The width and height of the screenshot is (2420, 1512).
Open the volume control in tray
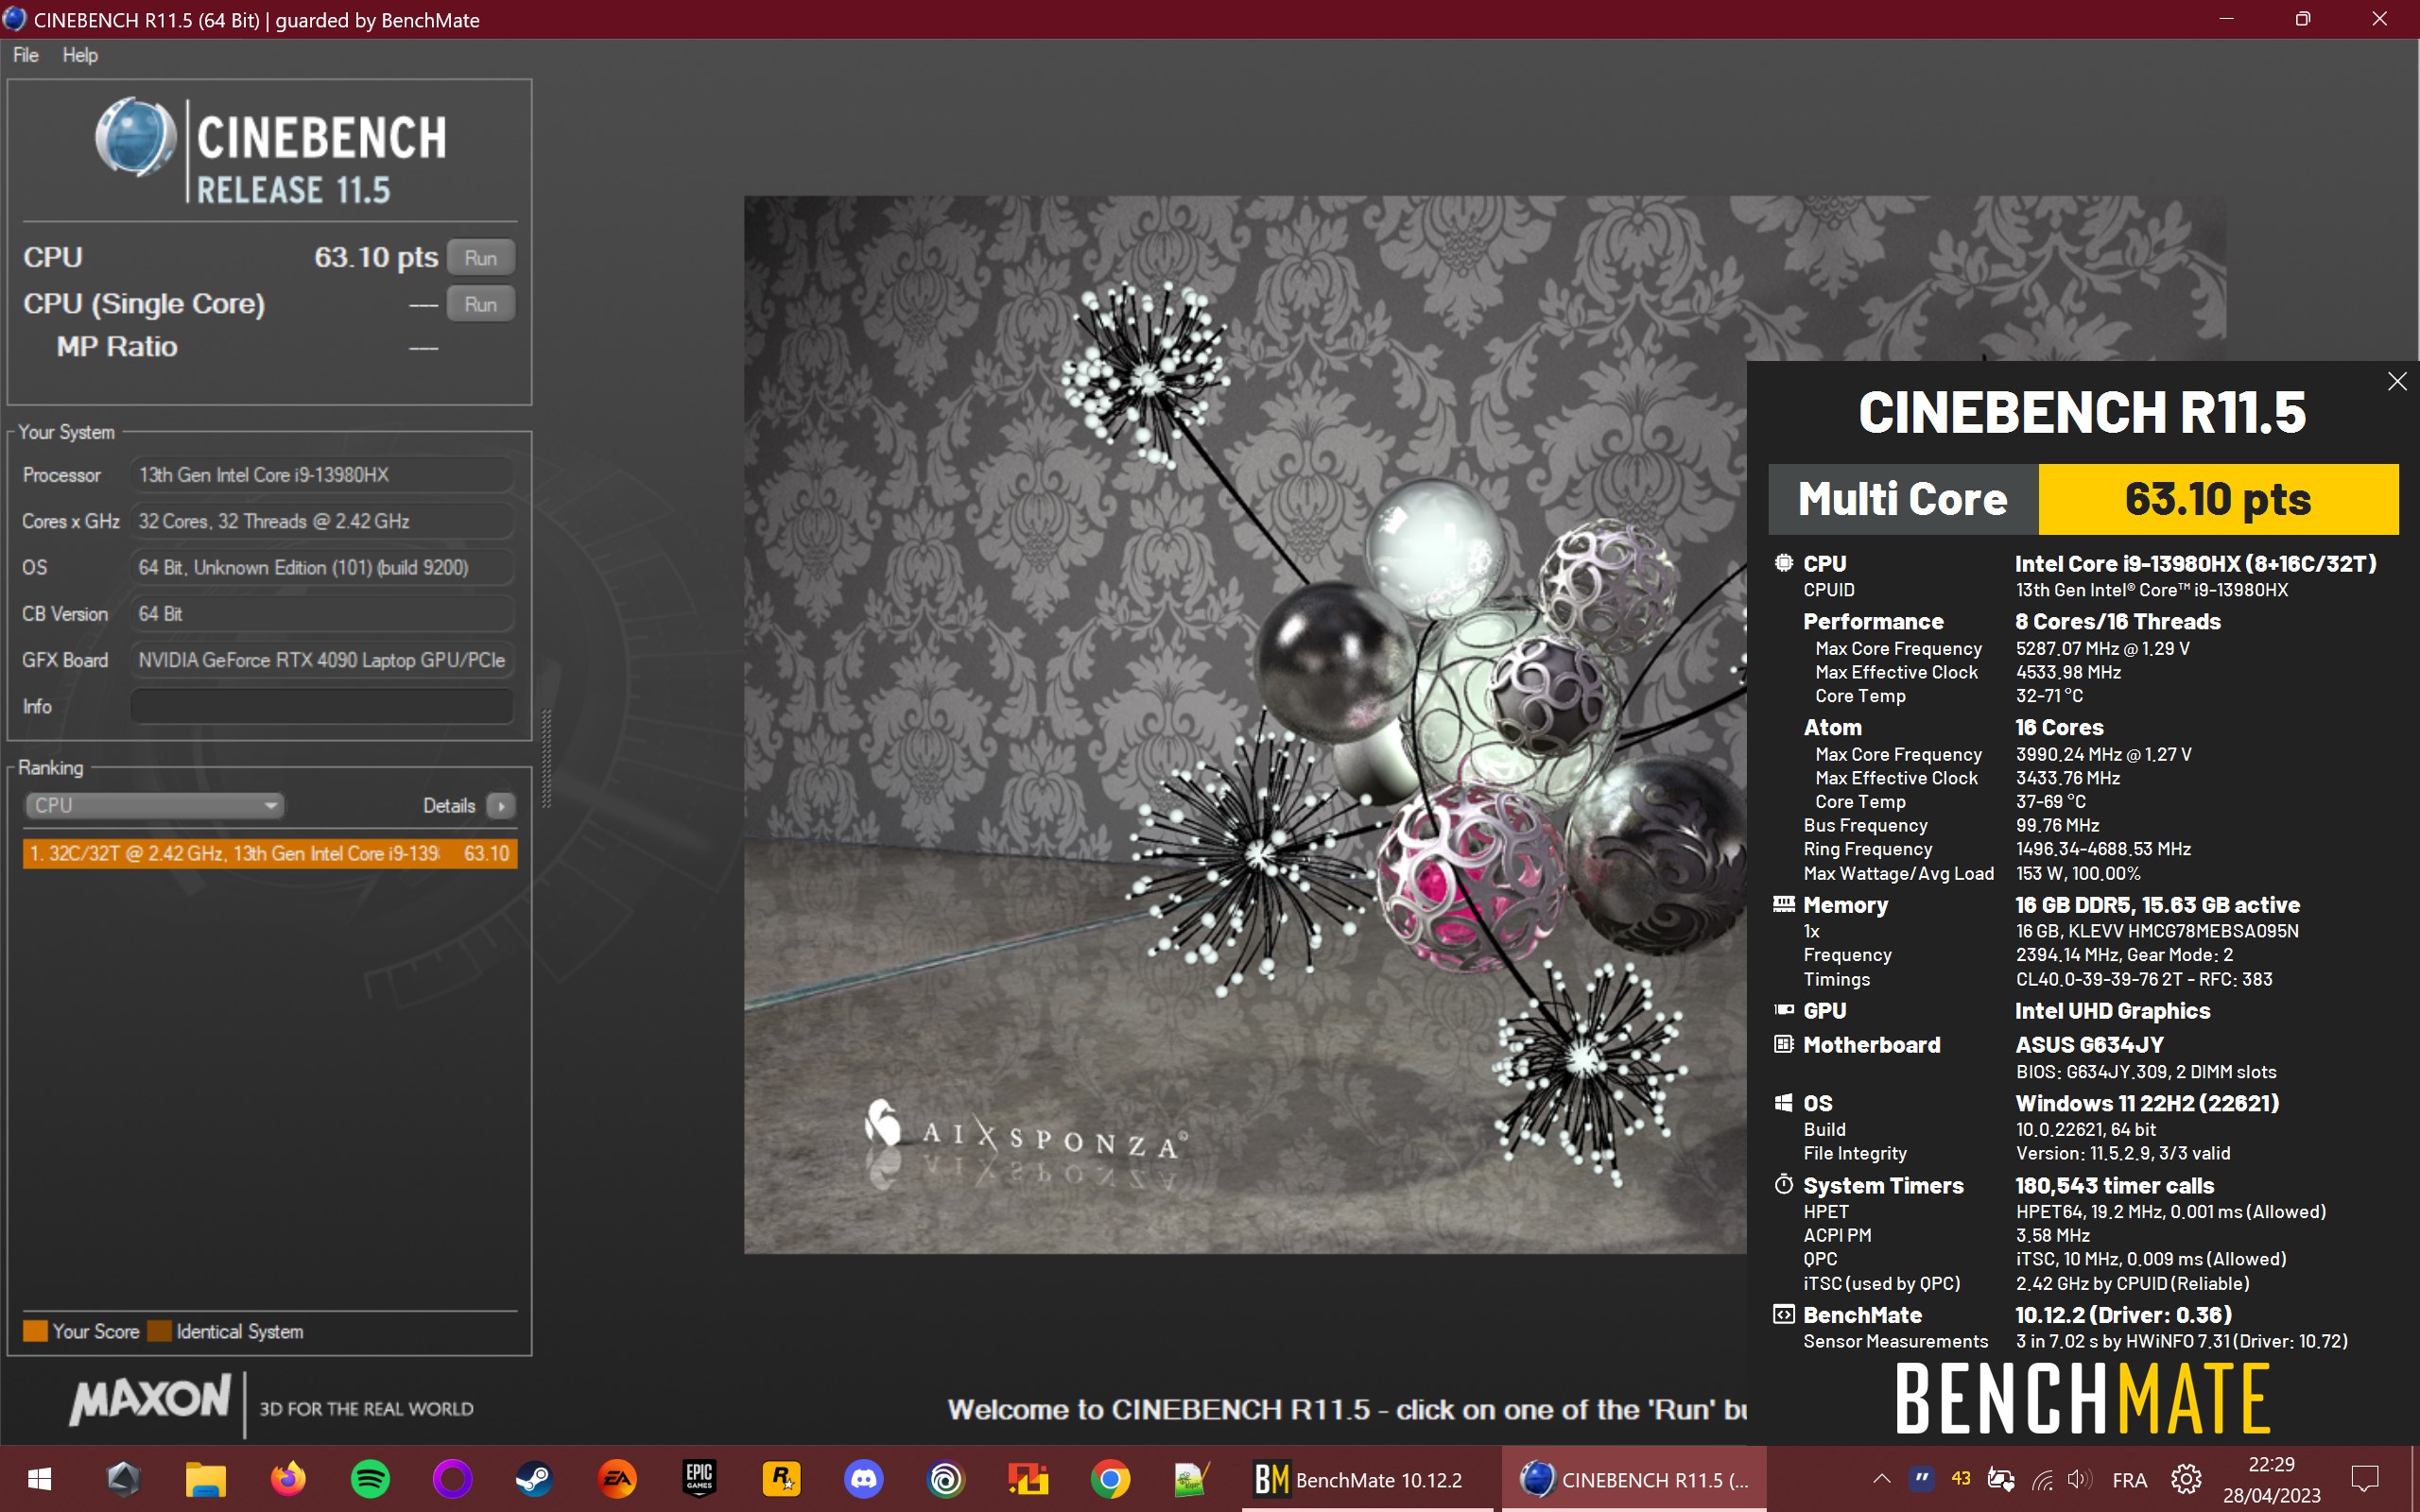point(2080,1479)
